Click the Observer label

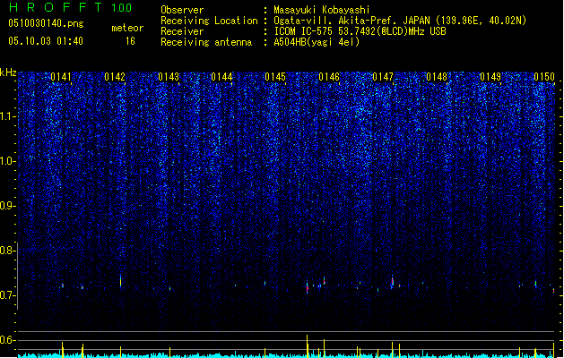pos(182,10)
